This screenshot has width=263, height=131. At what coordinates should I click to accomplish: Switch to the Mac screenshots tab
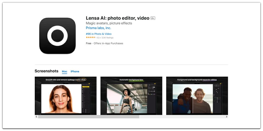coord(65,72)
